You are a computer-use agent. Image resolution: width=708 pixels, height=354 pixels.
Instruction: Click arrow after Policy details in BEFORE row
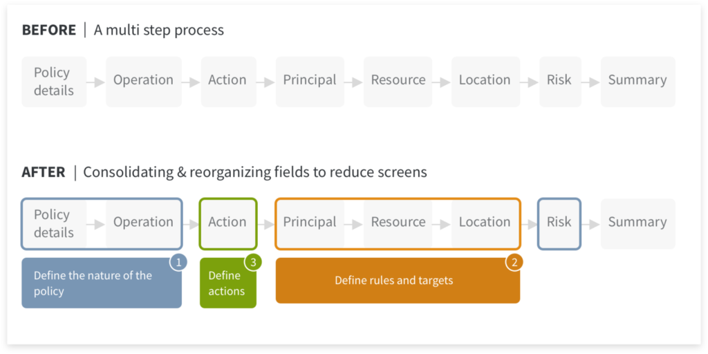[96, 82]
